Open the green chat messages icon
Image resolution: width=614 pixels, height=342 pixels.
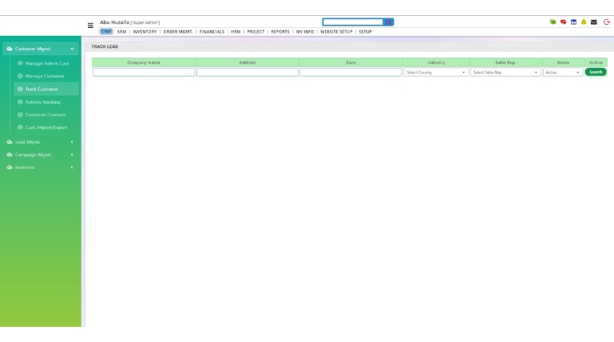pyautogui.click(x=553, y=22)
